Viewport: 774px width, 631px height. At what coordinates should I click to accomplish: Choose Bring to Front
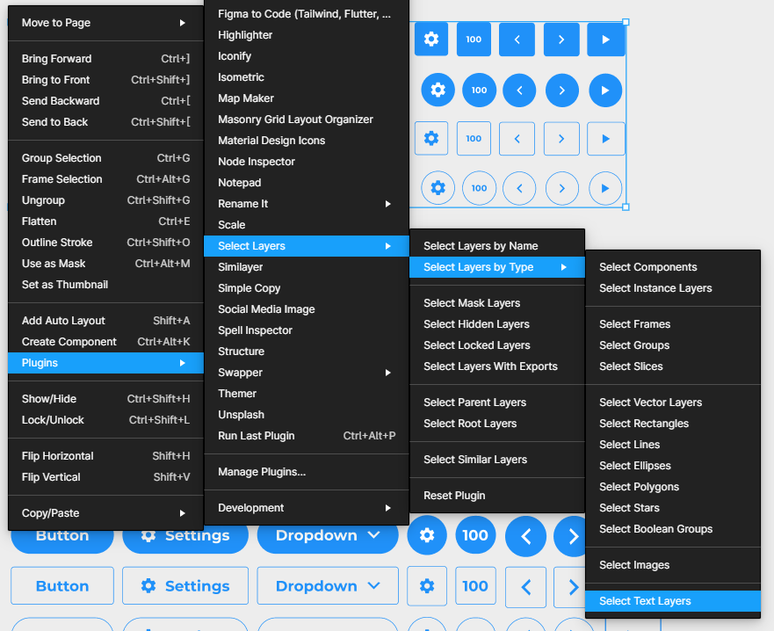[105, 79]
